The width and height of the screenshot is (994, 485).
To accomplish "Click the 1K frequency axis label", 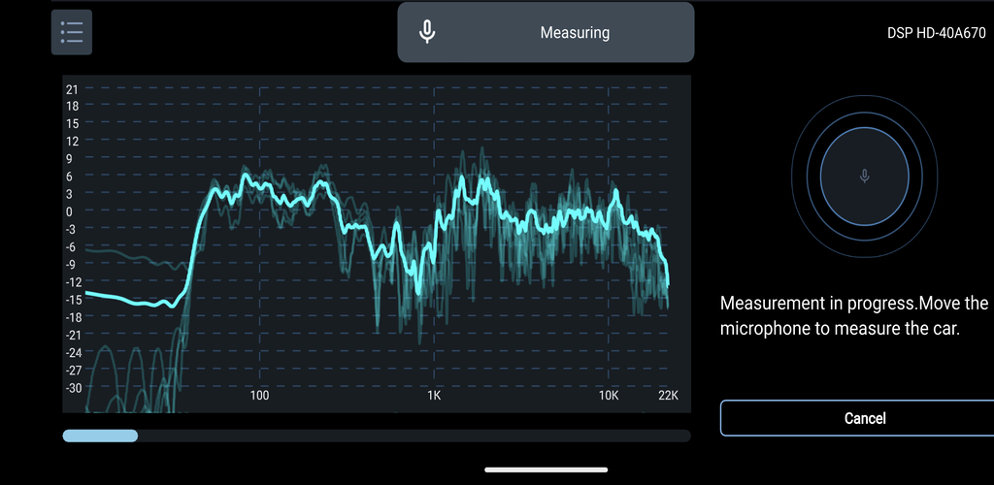I will [434, 396].
